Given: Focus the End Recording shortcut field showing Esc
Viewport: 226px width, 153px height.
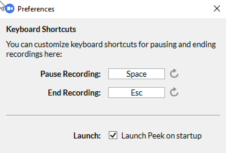Looking at the screenshot, I should click(137, 93).
